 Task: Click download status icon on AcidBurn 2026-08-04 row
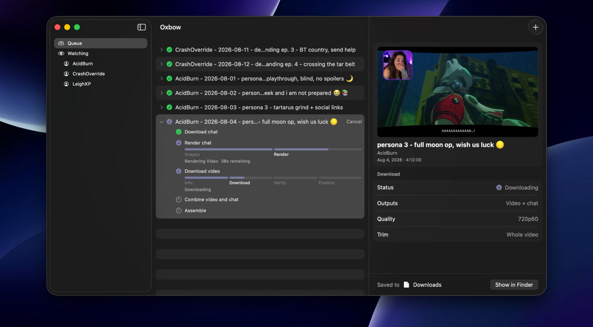click(169, 122)
